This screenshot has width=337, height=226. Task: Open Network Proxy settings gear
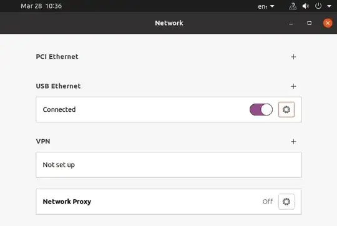coord(286,202)
